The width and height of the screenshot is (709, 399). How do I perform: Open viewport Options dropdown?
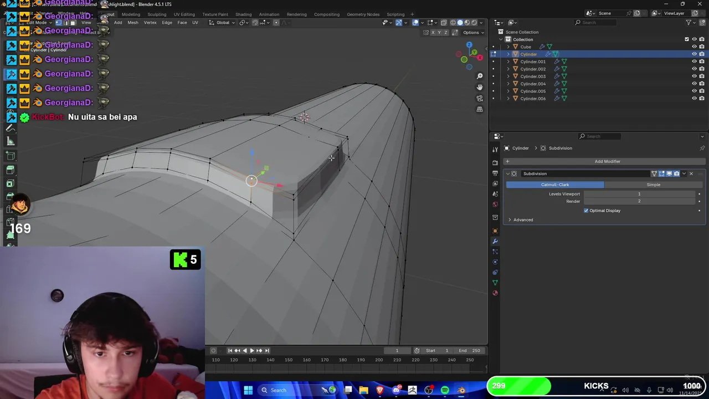pos(474,33)
